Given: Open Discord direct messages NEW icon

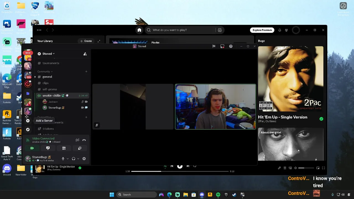Looking at the screenshot, I should 28,53.
